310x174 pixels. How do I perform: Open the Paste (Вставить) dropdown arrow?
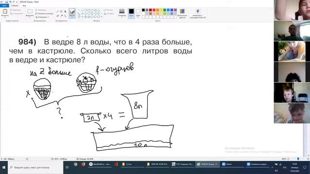(x=5, y=17)
